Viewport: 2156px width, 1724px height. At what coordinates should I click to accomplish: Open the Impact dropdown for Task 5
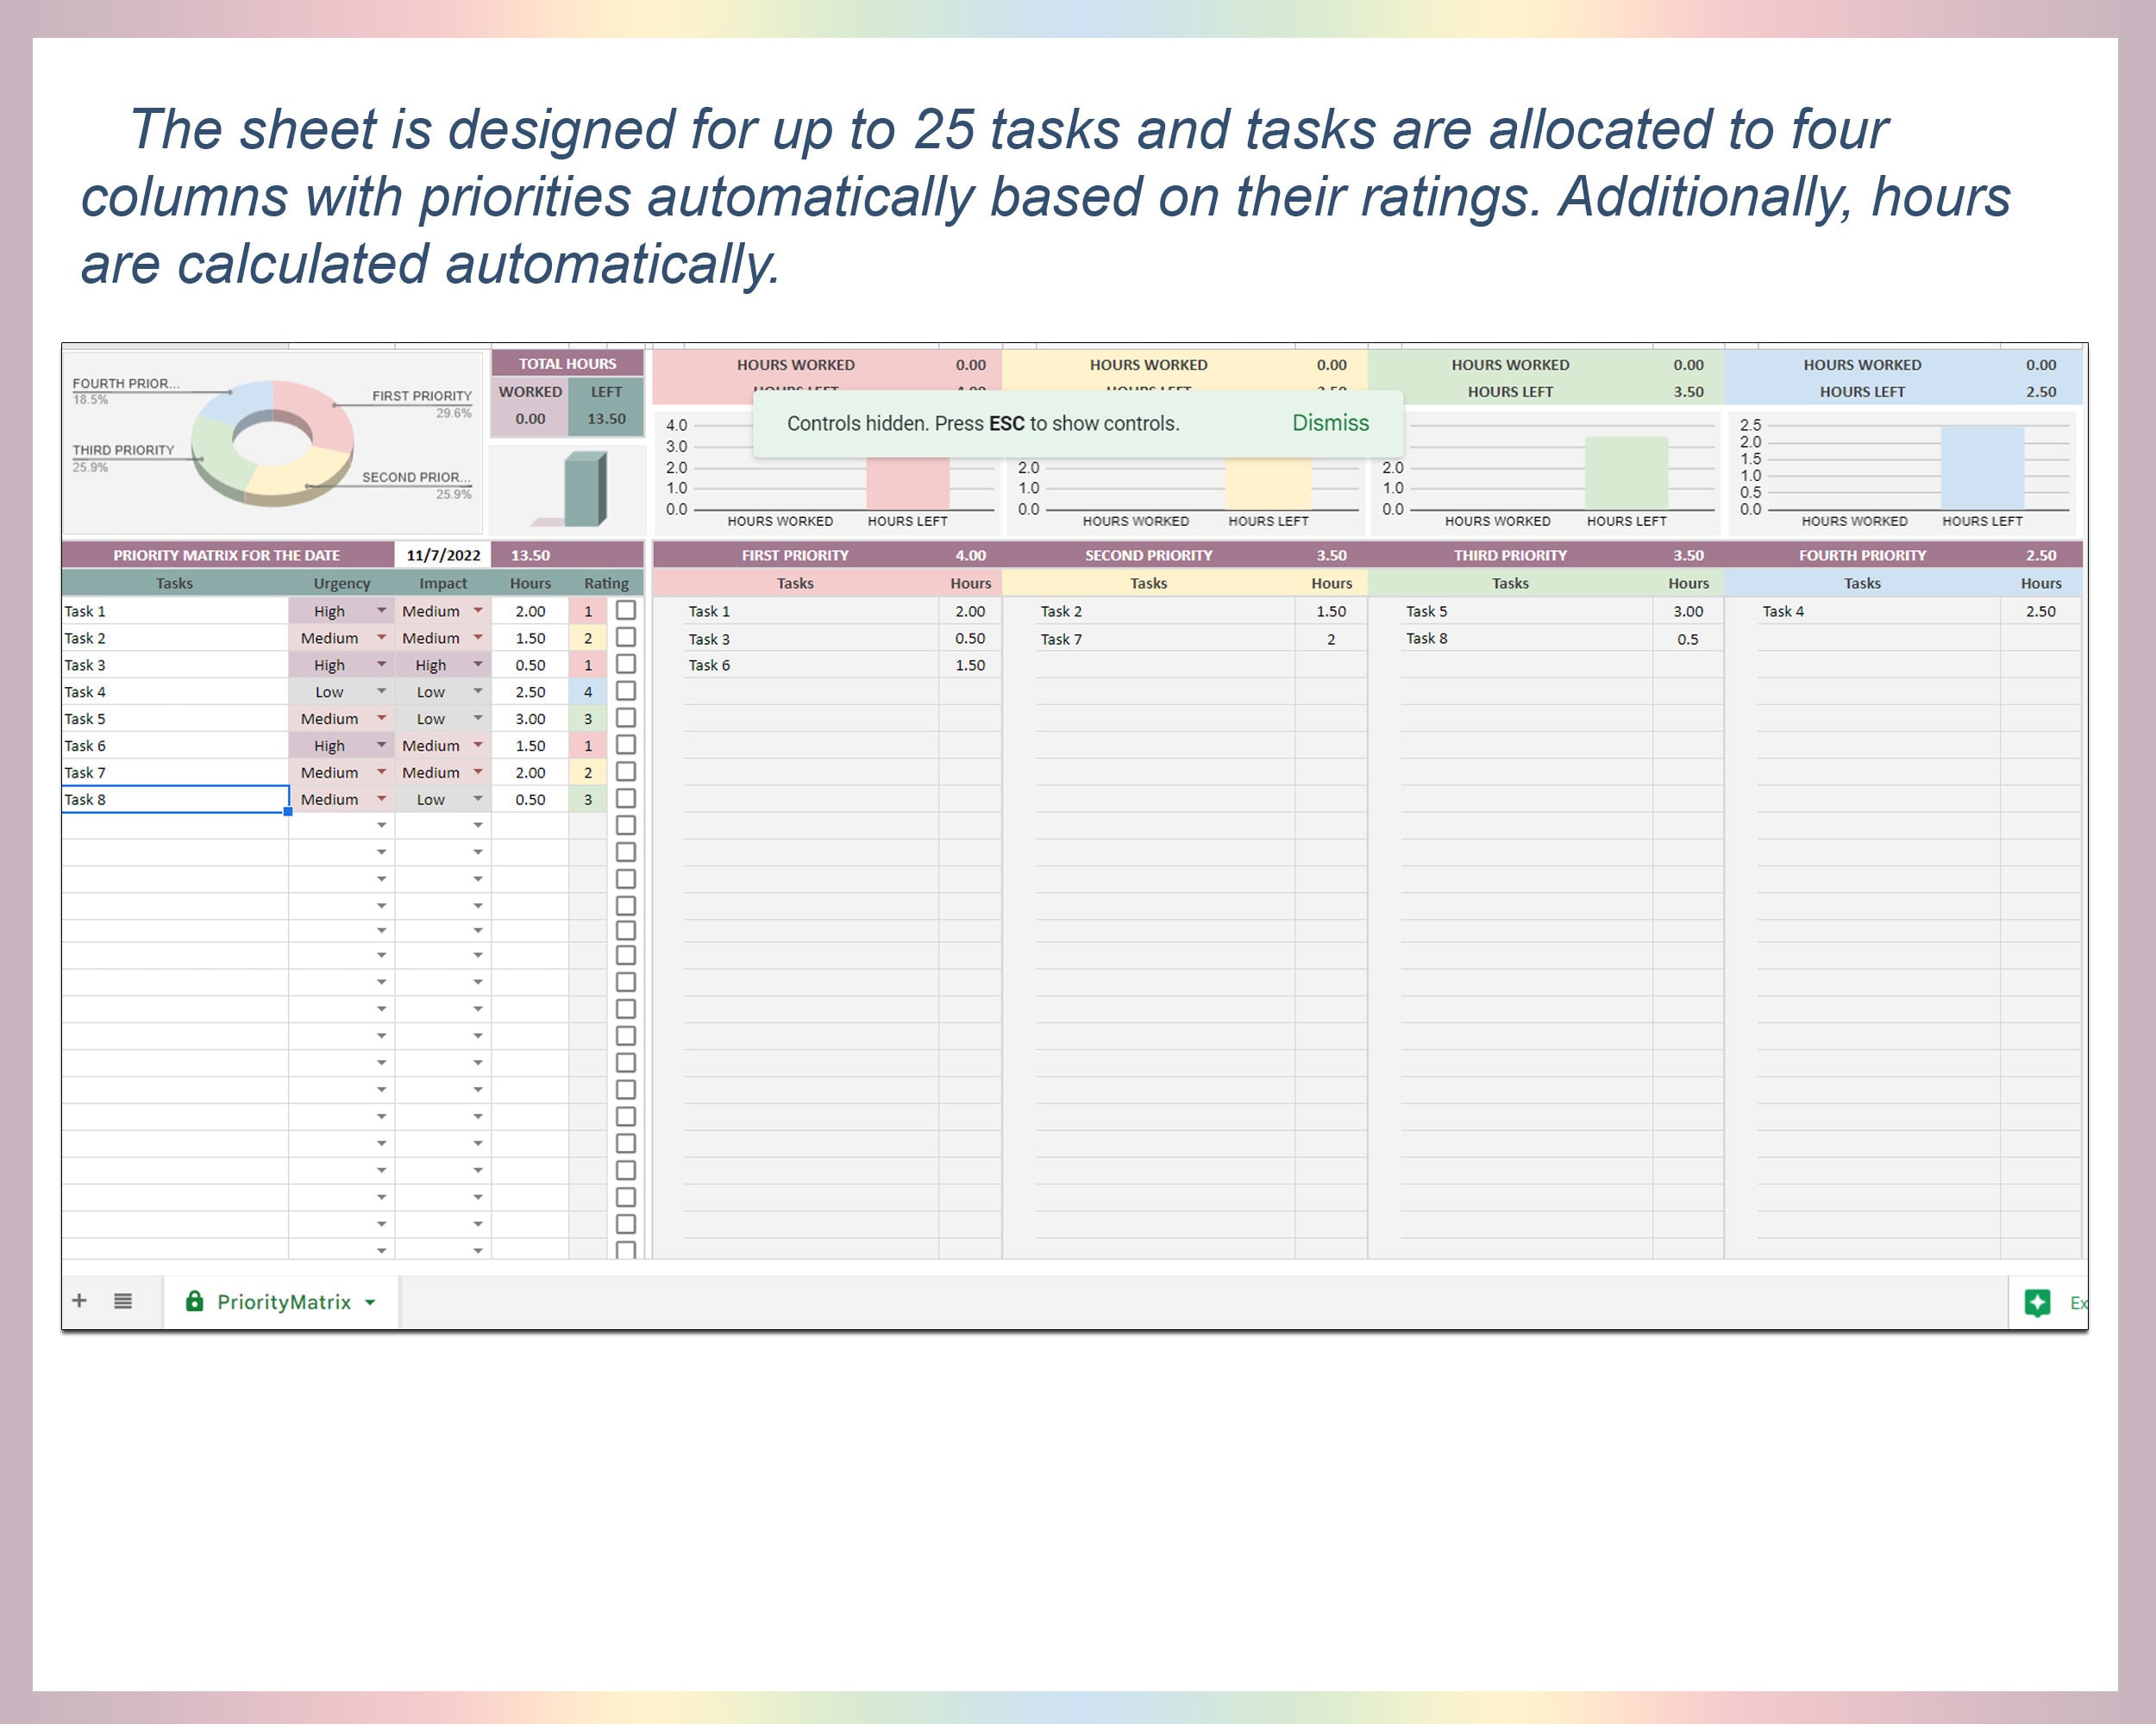coord(477,717)
